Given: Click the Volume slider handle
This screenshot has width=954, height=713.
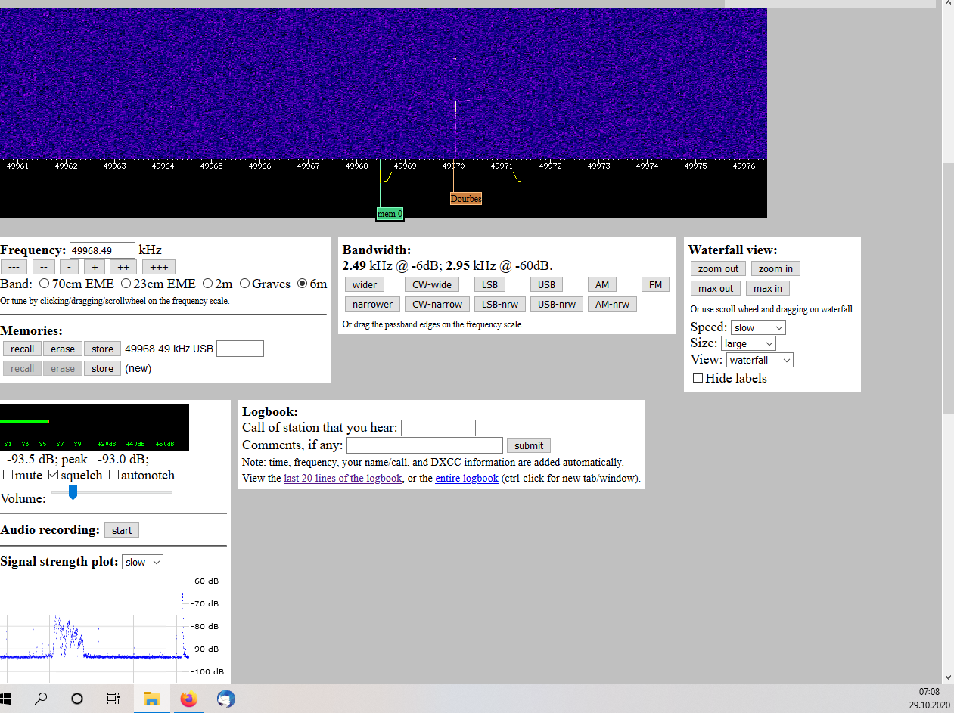Looking at the screenshot, I should click(73, 492).
